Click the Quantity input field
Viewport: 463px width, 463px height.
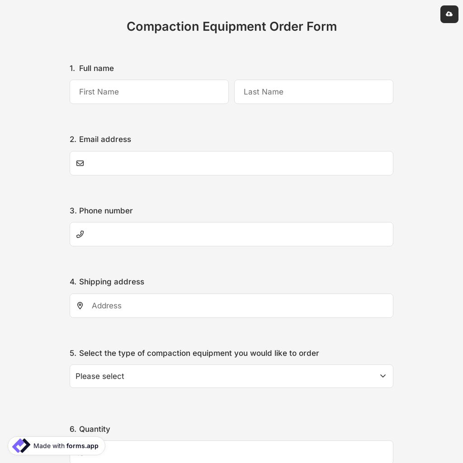coord(231,453)
